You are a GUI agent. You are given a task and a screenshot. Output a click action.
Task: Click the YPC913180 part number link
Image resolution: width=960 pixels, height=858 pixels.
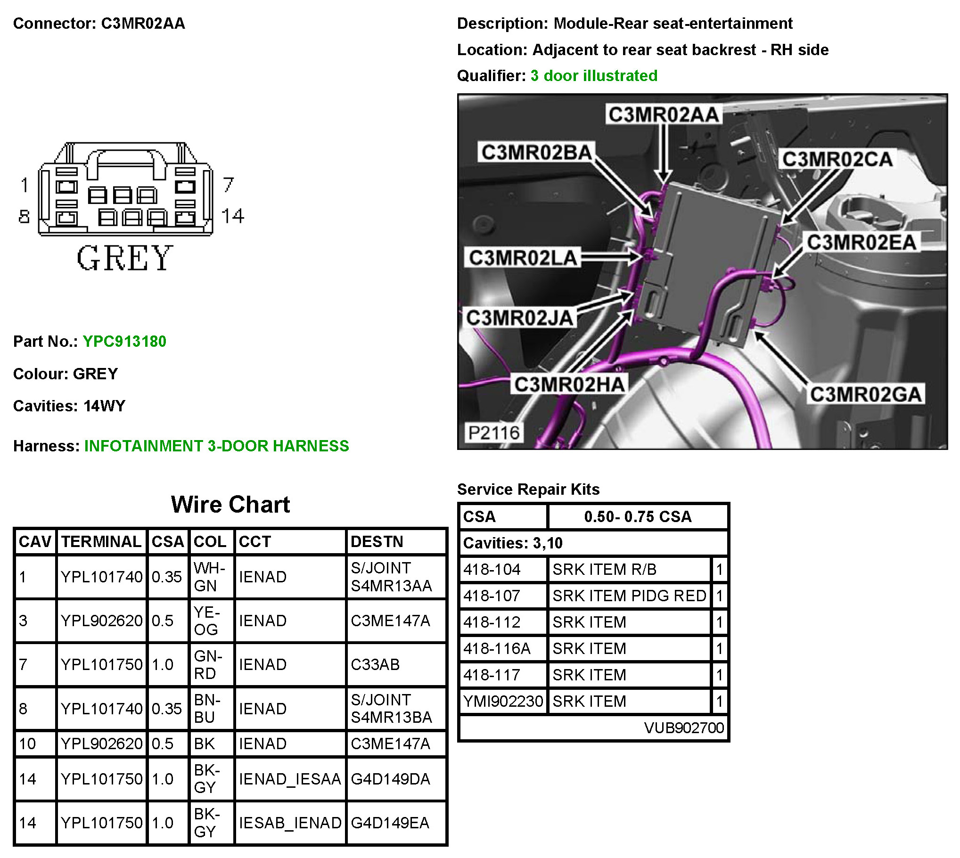coord(124,342)
